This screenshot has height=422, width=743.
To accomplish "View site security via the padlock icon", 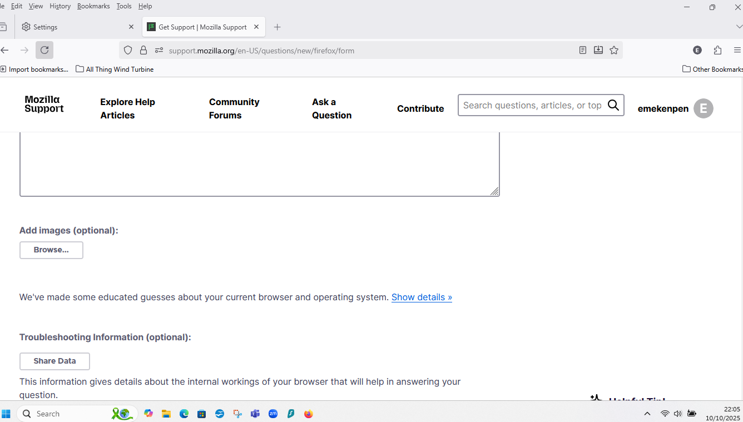I will click(143, 51).
